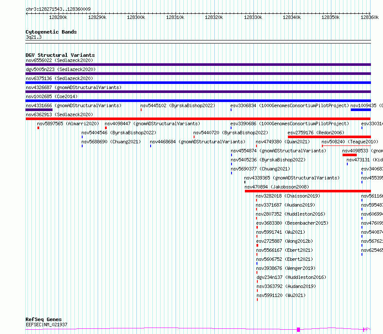Viewport: 383px width, 334px height.
Task: Open nsv5688690 (Chuang2021) variant
Action: click(x=111, y=142)
